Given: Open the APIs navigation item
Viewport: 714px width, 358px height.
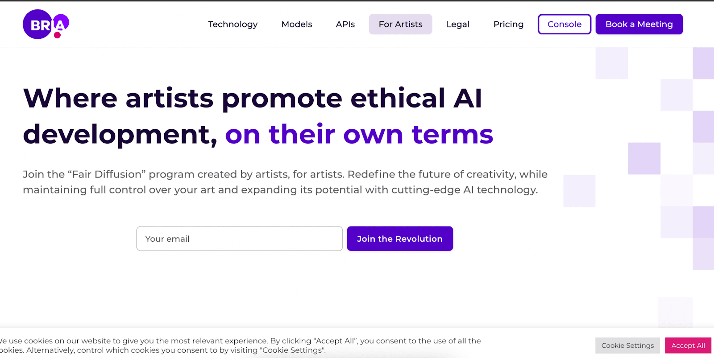Looking at the screenshot, I should tap(345, 25).
